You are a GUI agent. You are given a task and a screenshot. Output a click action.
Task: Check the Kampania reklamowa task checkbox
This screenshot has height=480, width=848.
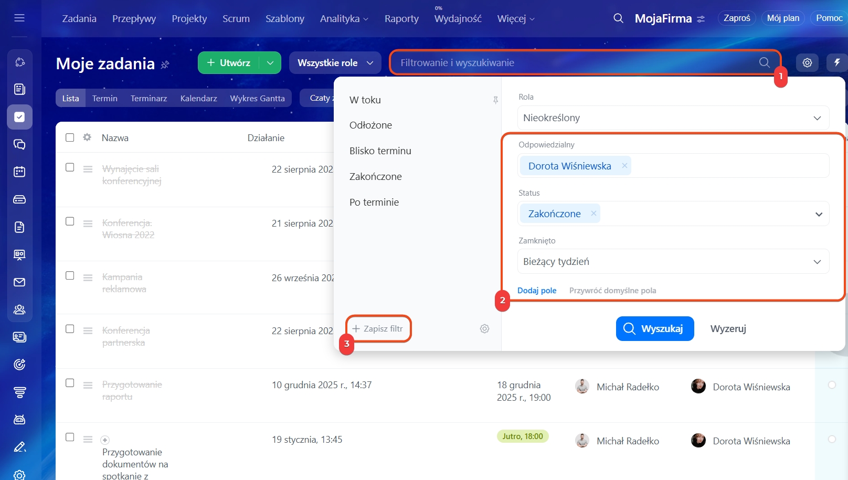point(70,276)
